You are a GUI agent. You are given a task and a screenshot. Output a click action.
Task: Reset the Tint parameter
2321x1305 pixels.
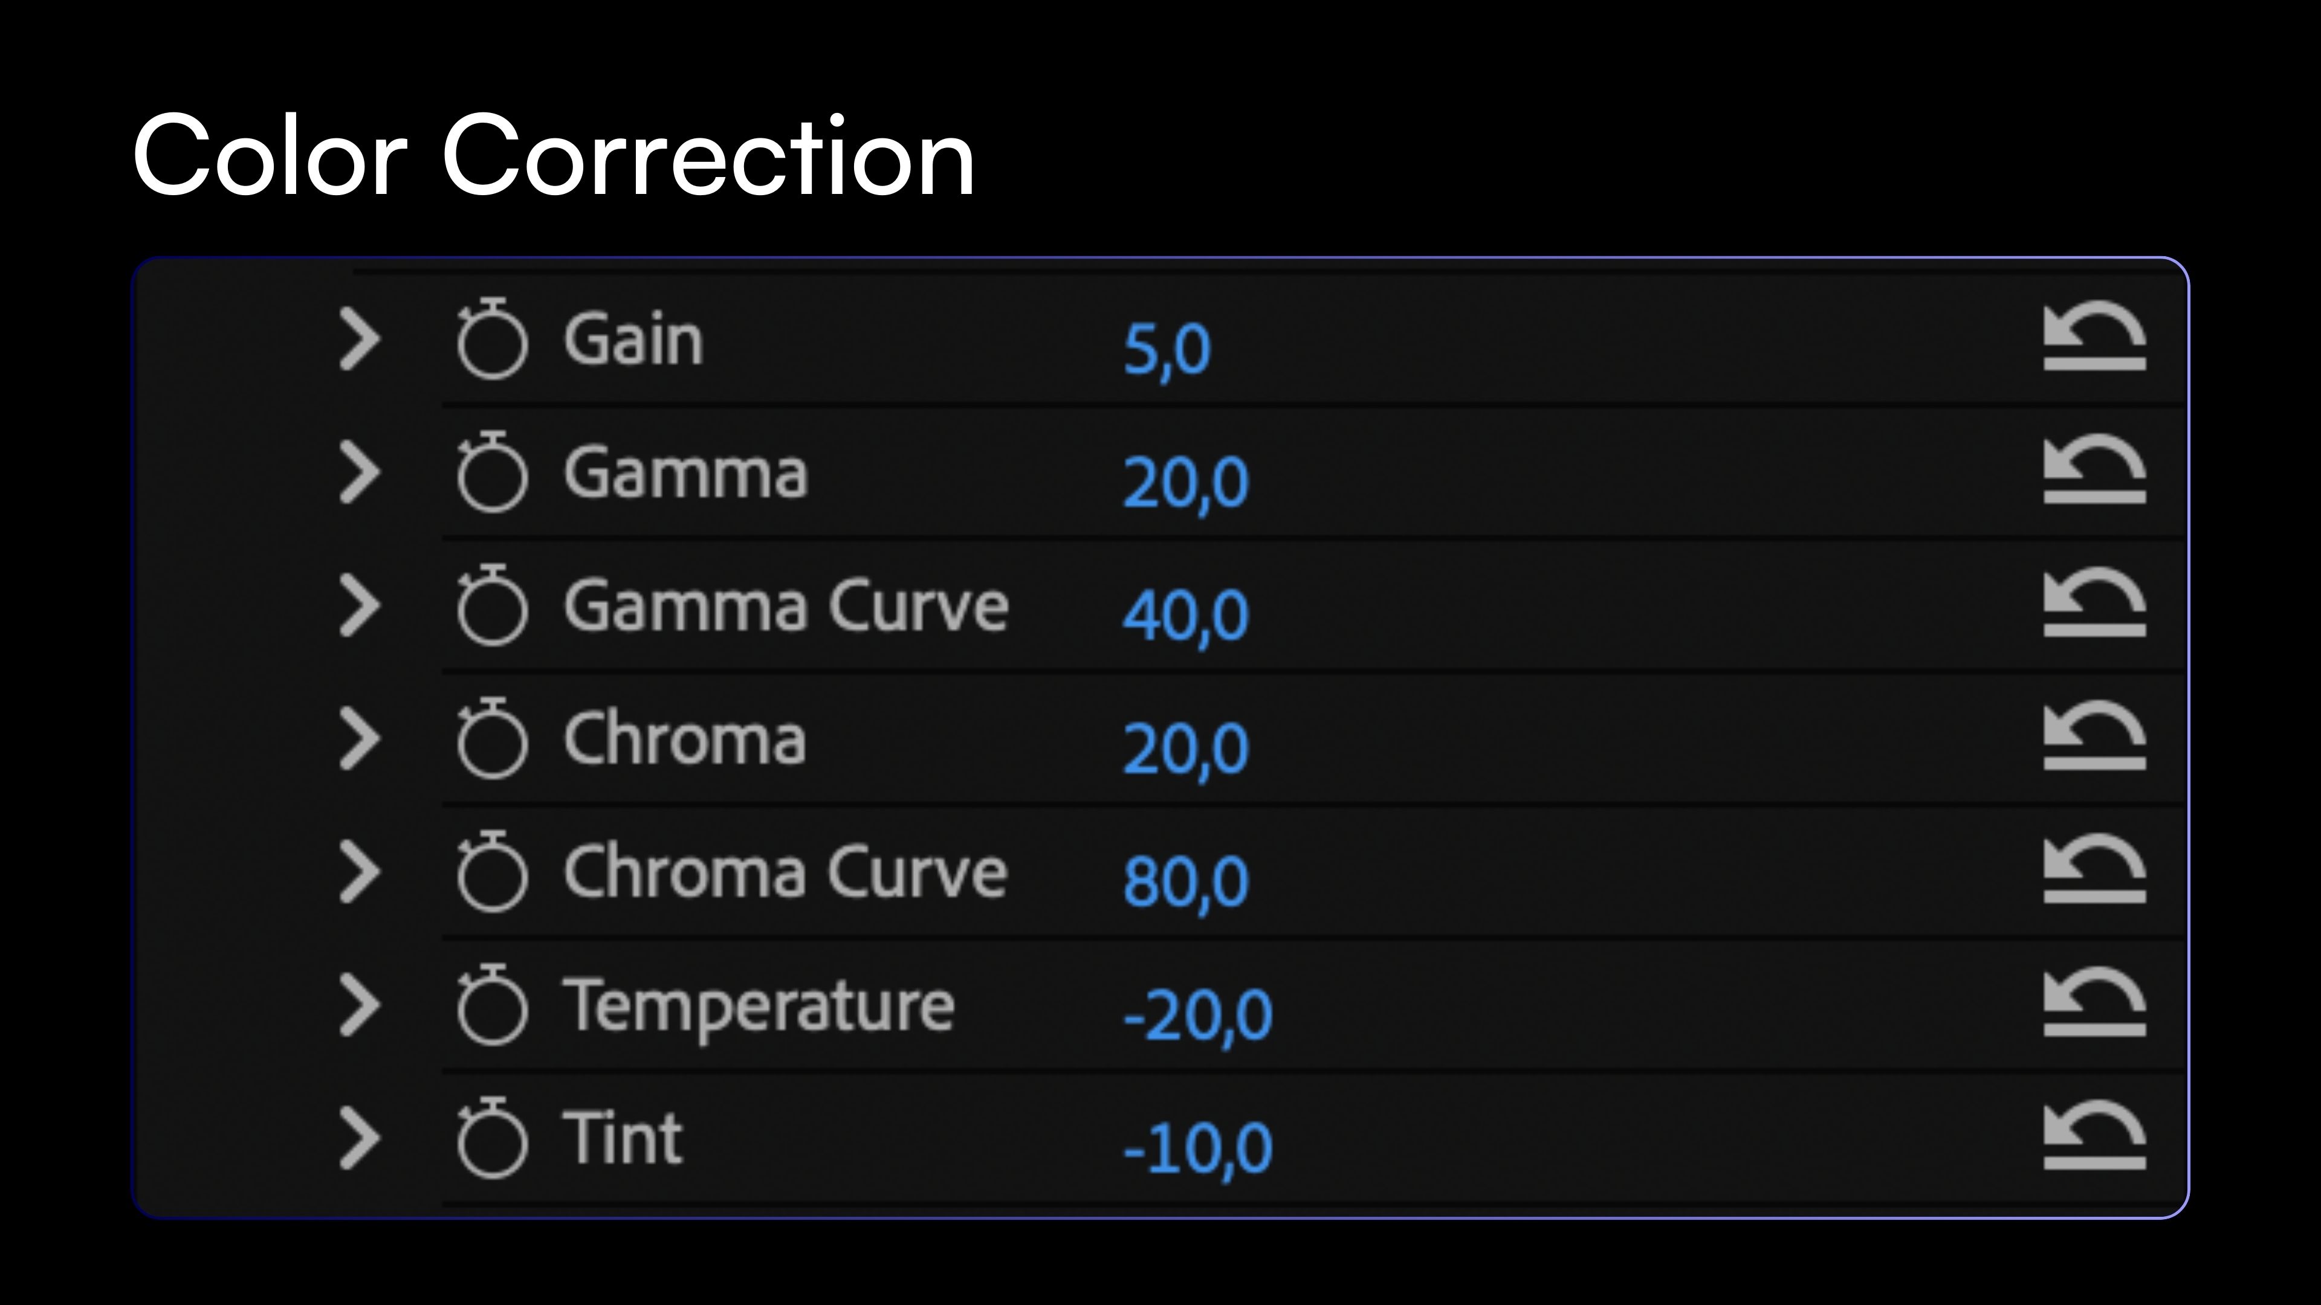click(2095, 1136)
